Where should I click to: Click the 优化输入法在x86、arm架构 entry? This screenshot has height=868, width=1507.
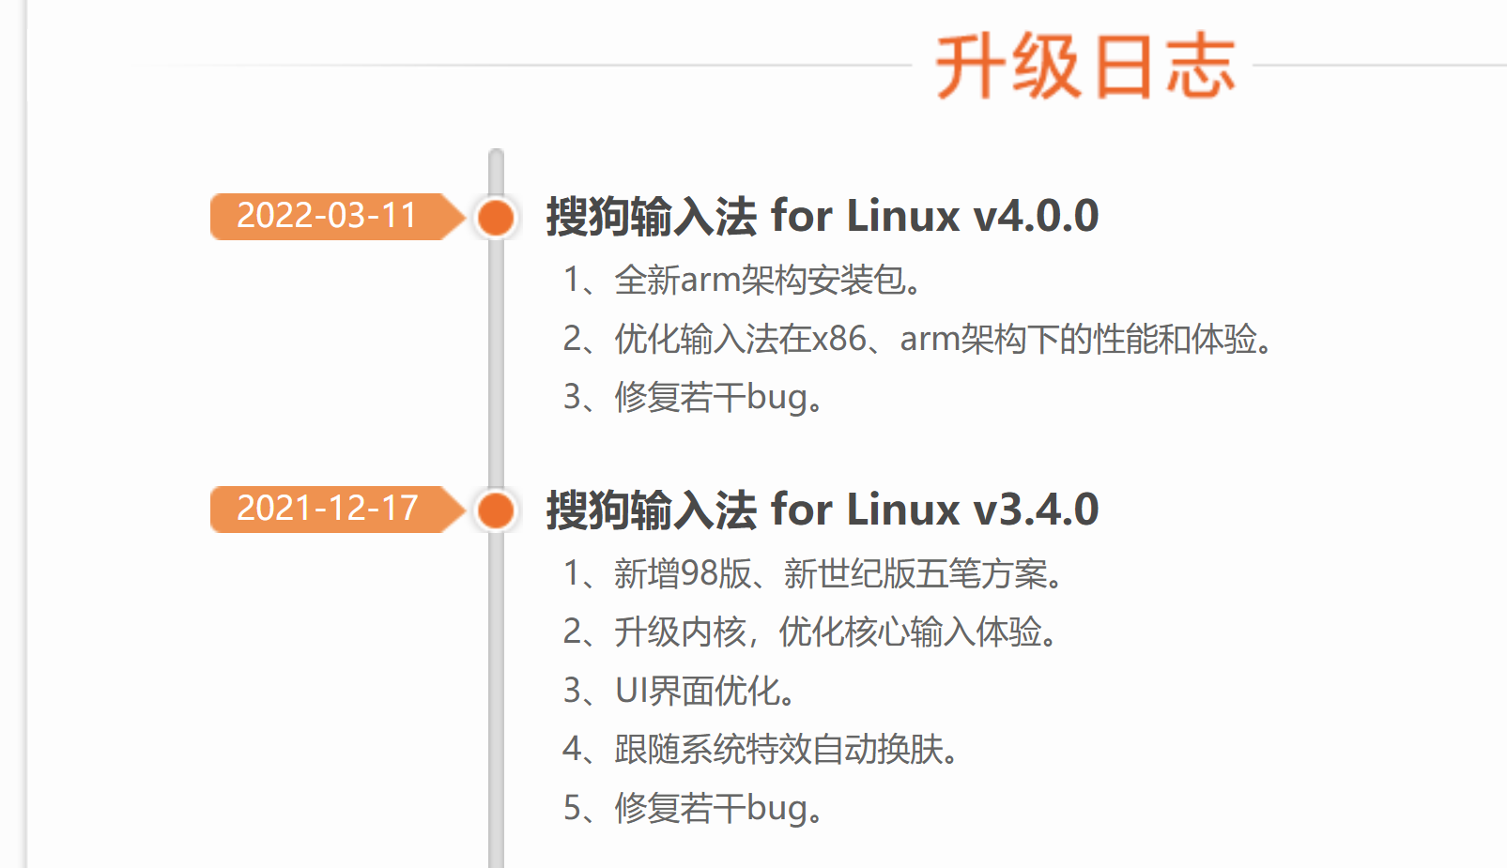click(x=917, y=339)
